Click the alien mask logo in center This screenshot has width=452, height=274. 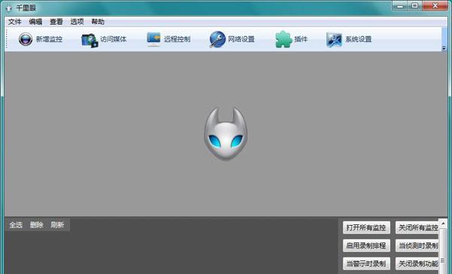[x=226, y=133]
